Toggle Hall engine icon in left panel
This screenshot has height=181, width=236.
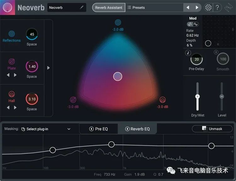tap(12, 94)
